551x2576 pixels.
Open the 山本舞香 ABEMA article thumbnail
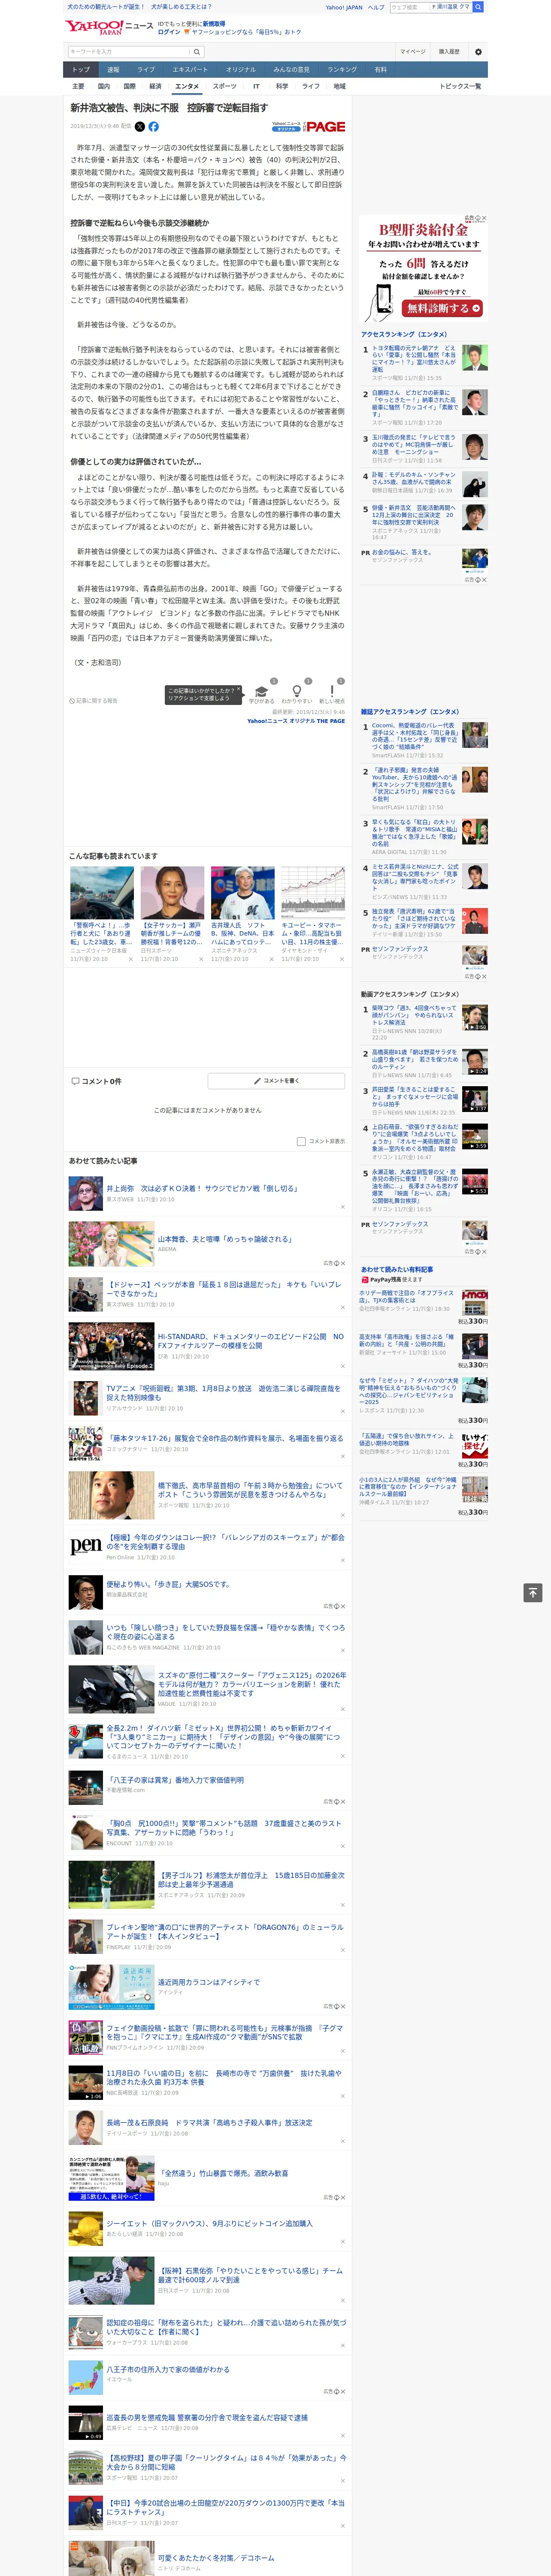click(x=111, y=1244)
